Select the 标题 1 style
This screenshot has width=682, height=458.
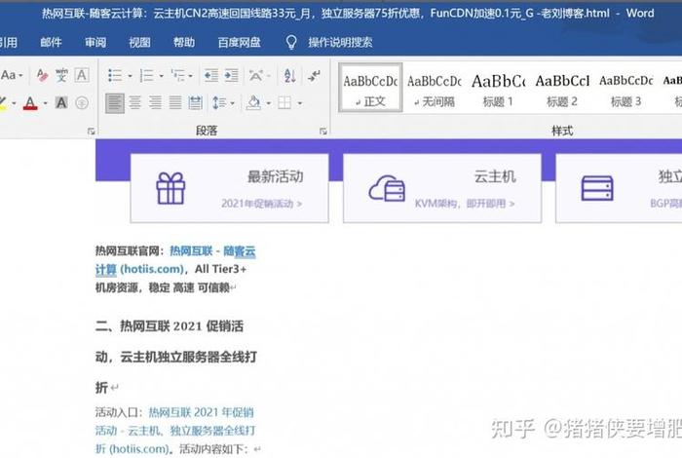pos(498,91)
